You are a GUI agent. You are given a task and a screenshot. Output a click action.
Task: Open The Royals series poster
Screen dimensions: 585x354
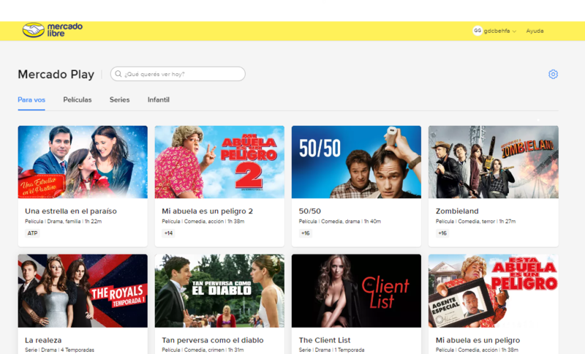(x=83, y=291)
